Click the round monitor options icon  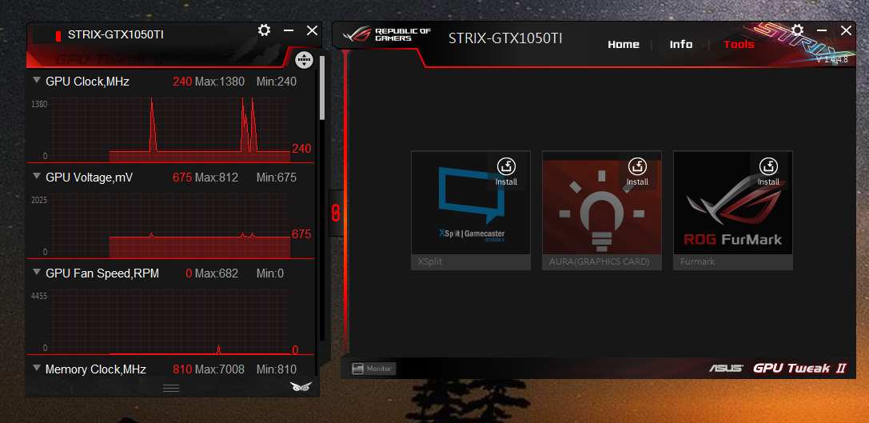(x=305, y=59)
